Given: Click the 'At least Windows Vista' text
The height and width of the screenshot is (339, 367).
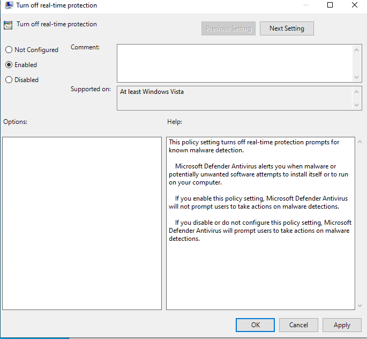Looking at the screenshot, I should click(152, 92).
